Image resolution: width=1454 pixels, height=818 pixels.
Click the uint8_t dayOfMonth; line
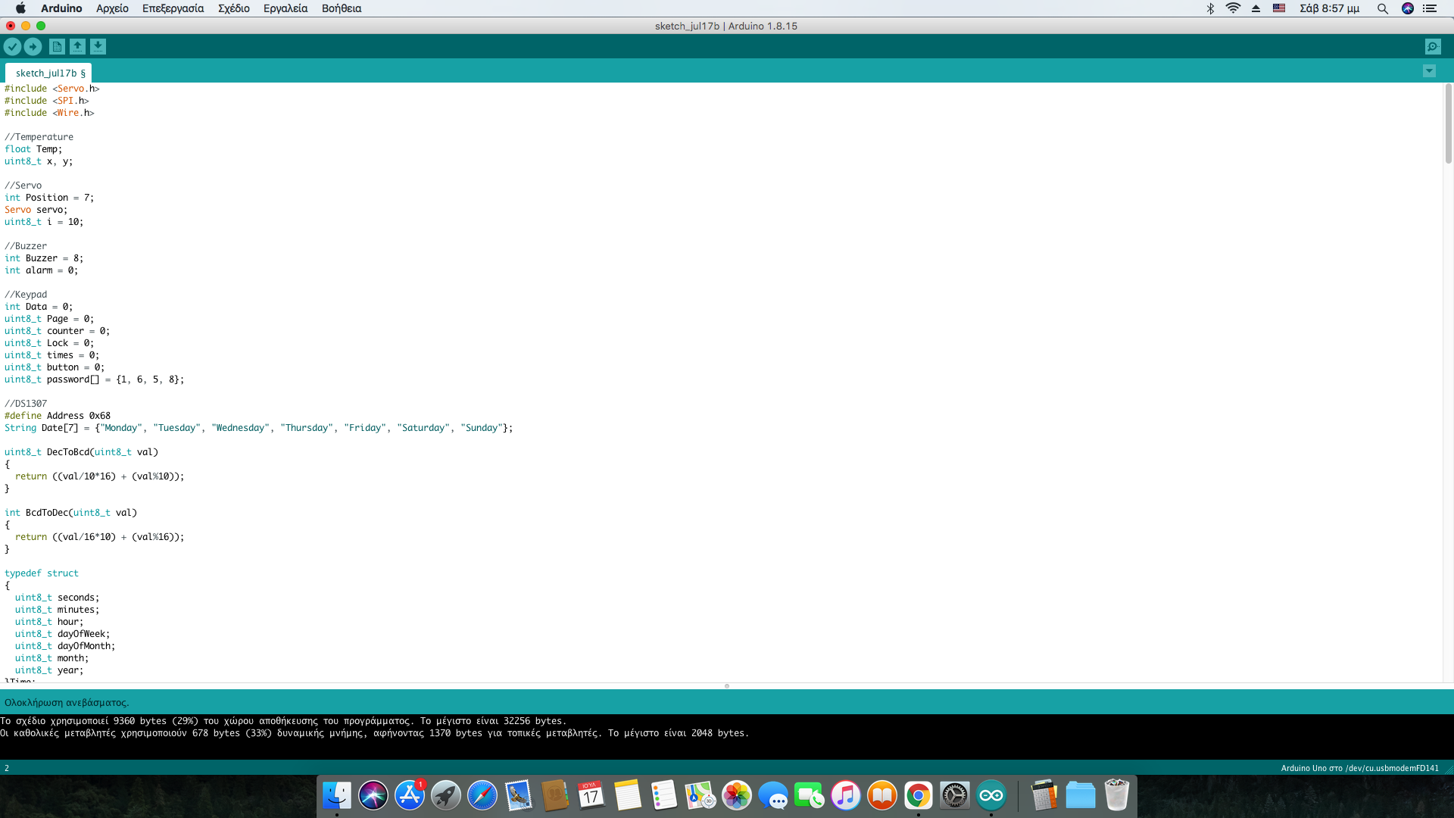65,646
